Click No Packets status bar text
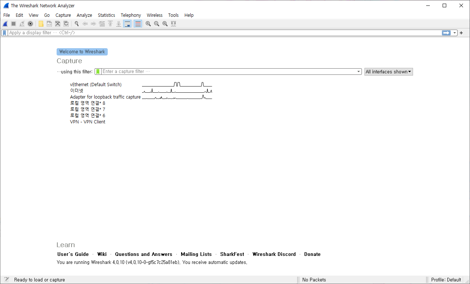The height and width of the screenshot is (284, 470). pos(314,280)
